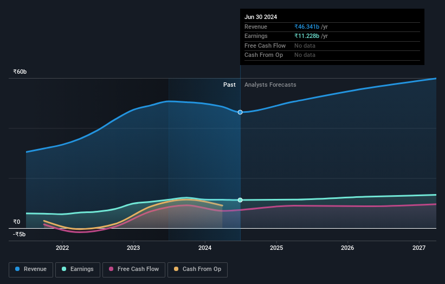The height and width of the screenshot is (284, 445).
Task: Click the Free Cash Flow row in tooltip
Action: click(x=332, y=46)
